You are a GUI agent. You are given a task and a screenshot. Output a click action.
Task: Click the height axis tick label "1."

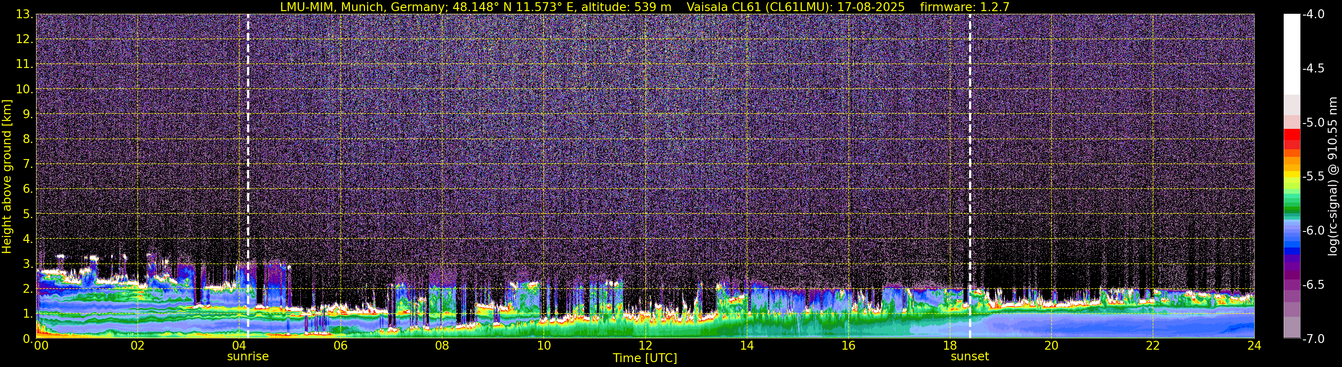pos(28,314)
